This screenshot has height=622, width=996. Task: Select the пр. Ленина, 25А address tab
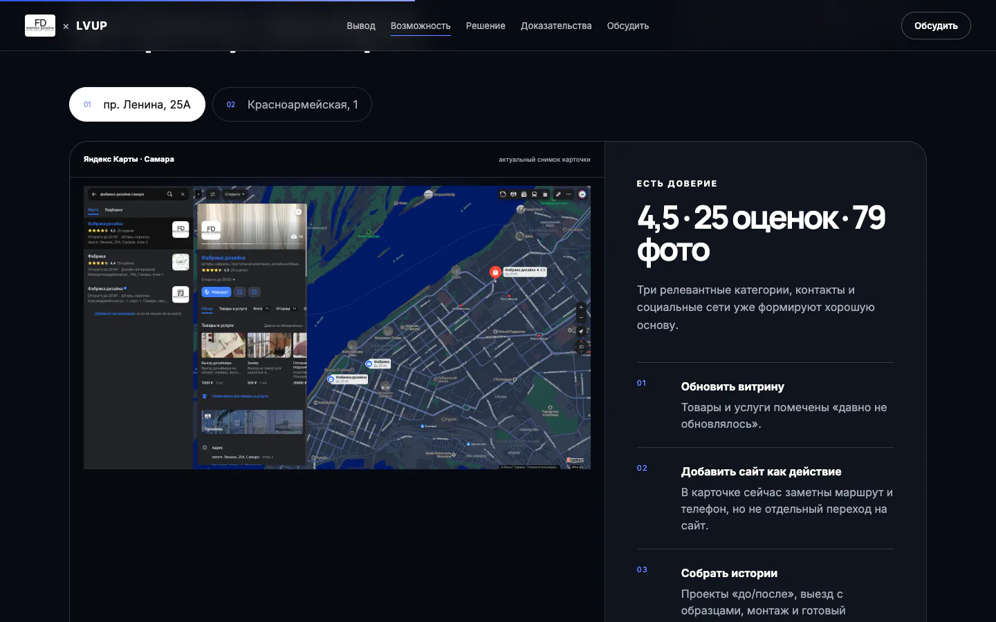point(137,104)
